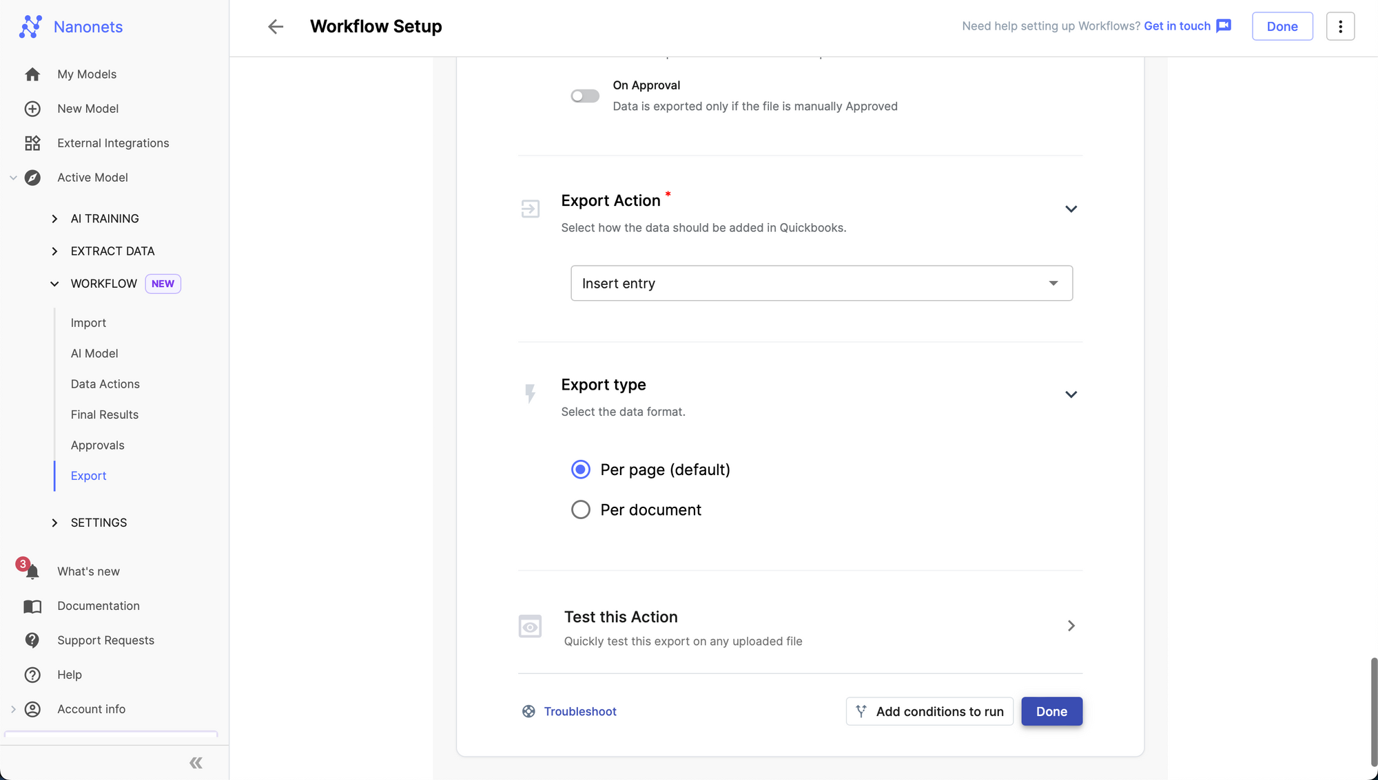The height and width of the screenshot is (780, 1378).
Task: Open What's new notification bell
Action: point(32,571)
